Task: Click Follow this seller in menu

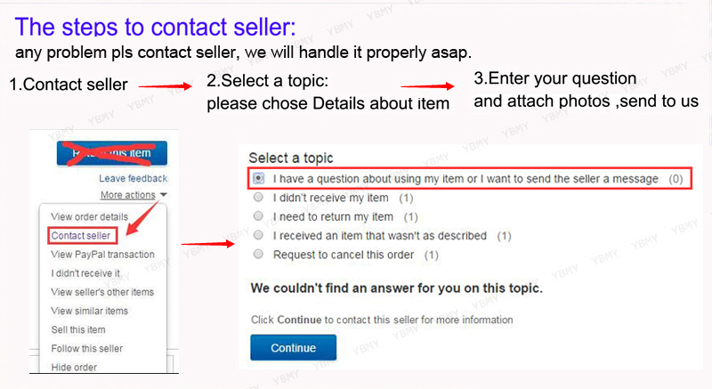Action: coord(87,348)
